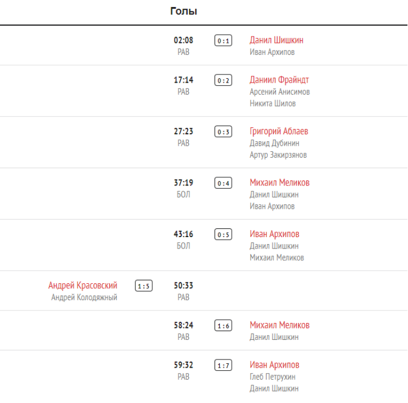Click assistant Андрей Колодяжный

click(84, 297)
